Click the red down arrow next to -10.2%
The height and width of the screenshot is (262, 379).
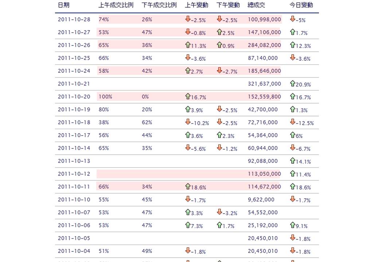coord(188,122)
